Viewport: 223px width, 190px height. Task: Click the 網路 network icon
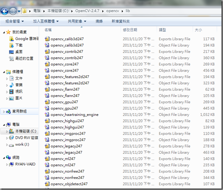tap(8, 157)
